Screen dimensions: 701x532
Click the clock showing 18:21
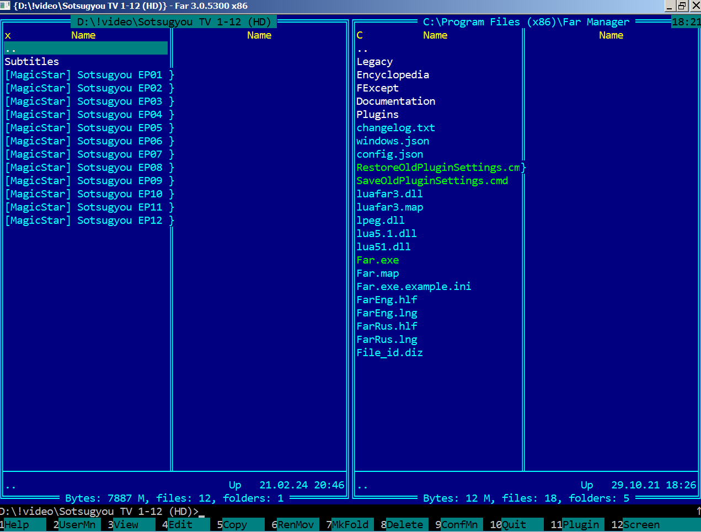coord(686,22)
